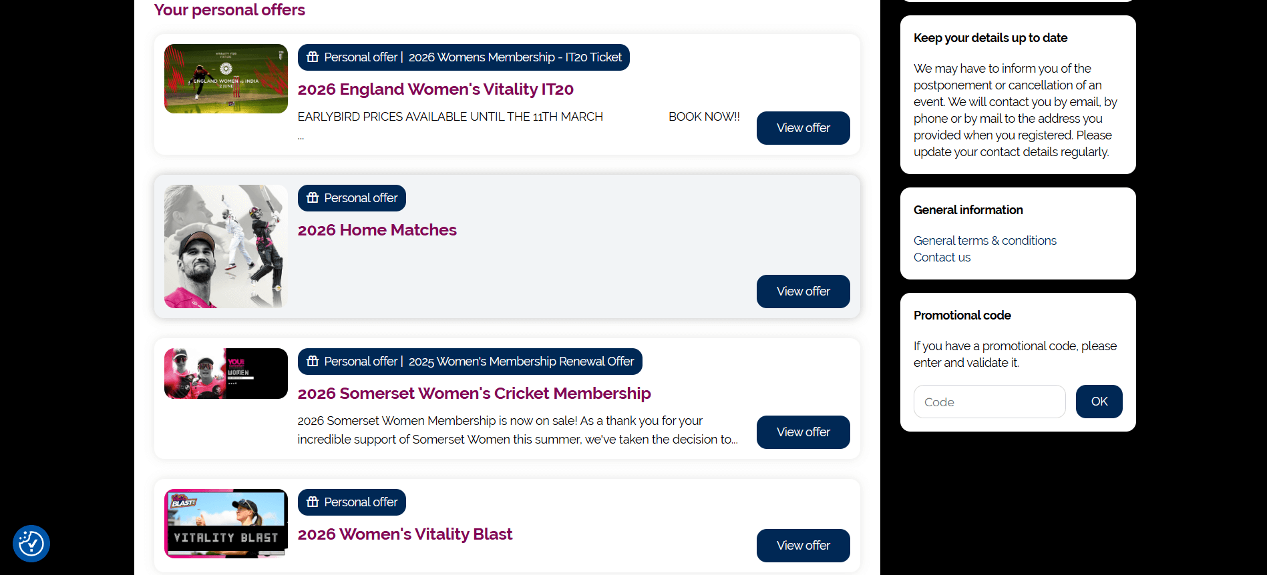The width and height of the screenshot is (1267, 575).
Task: Select the 2026 Women's Vitality Blast title
Action: (405, 534)
